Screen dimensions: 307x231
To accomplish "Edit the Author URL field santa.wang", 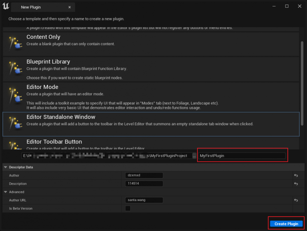I will pyautogui.click(x=144, y=200).
